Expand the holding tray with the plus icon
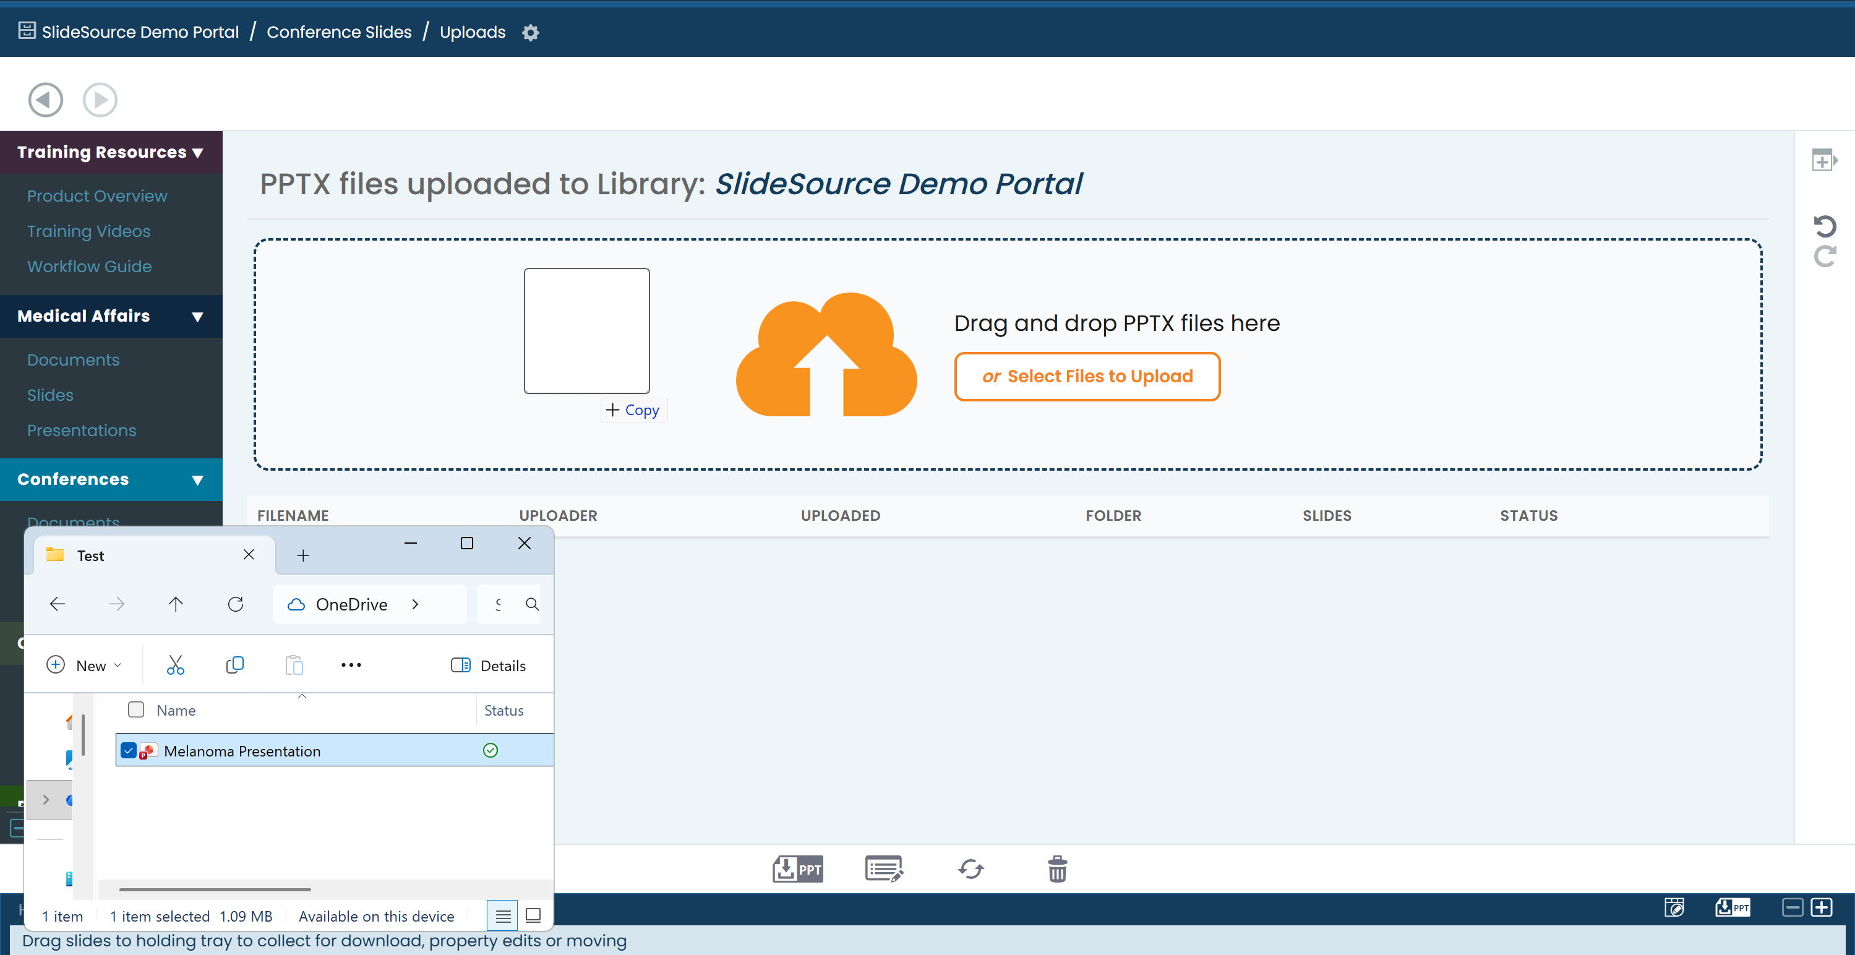This screenshot has height=955, width=1855. coord(1821,907)
